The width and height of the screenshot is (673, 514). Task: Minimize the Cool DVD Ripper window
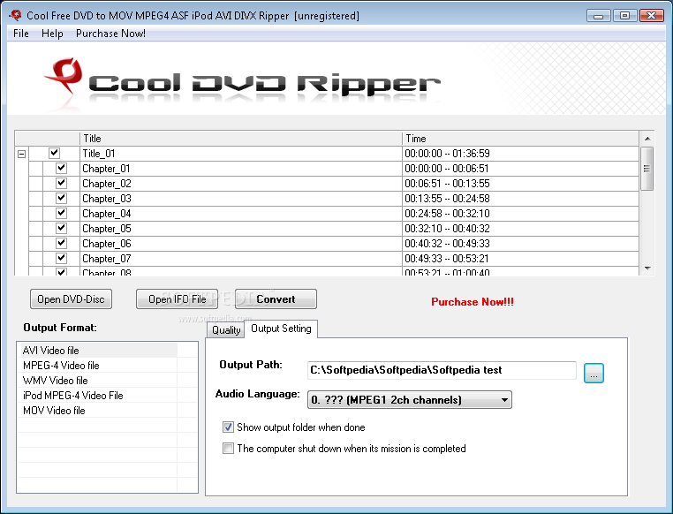(x=599, y=16)
